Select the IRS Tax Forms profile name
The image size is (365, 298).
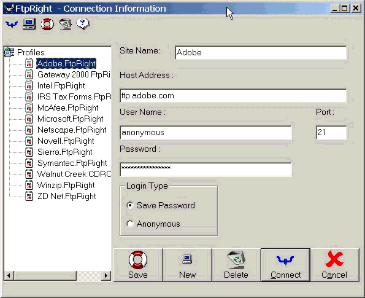coord(74,96)
